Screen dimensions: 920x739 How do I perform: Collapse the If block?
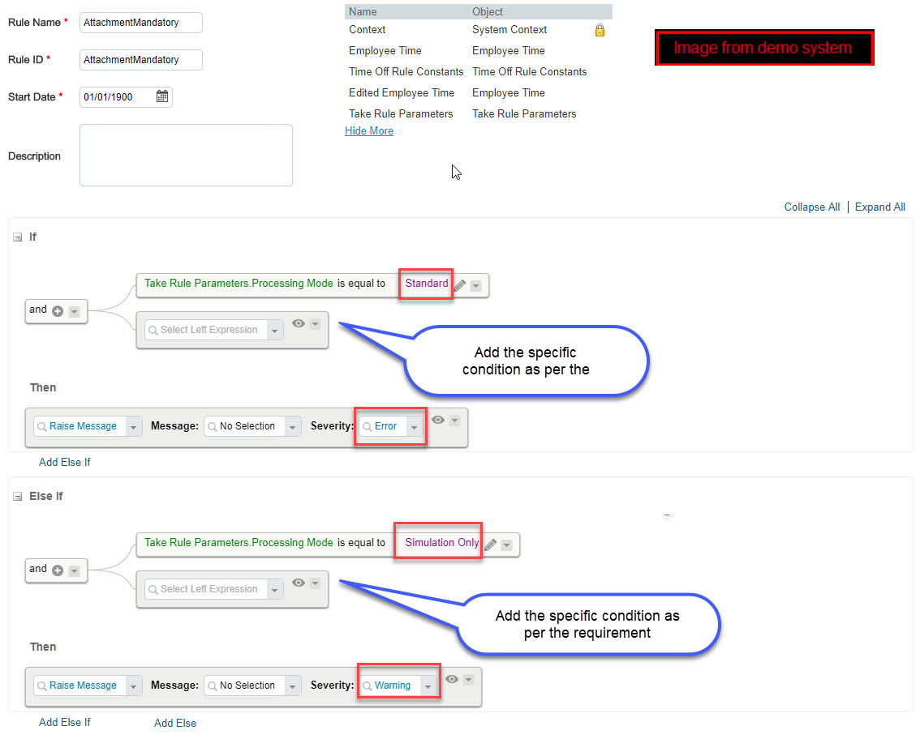pyautogui.click(x=18, y=237)
